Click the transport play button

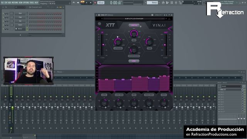click(x=86, y=3)
